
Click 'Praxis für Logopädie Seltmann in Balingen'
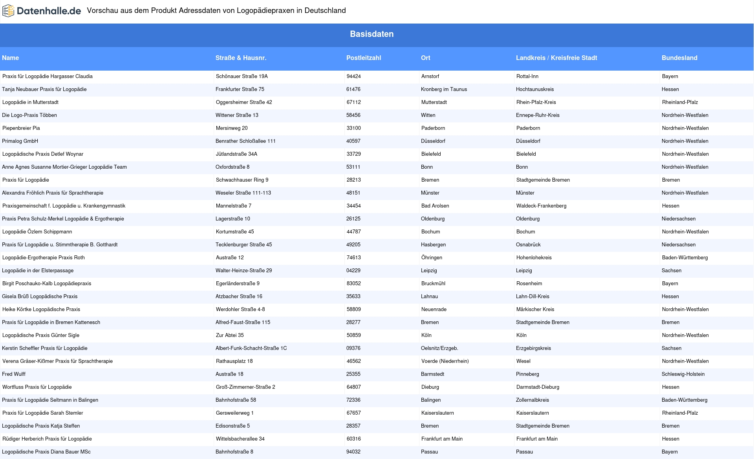point(50,400)
